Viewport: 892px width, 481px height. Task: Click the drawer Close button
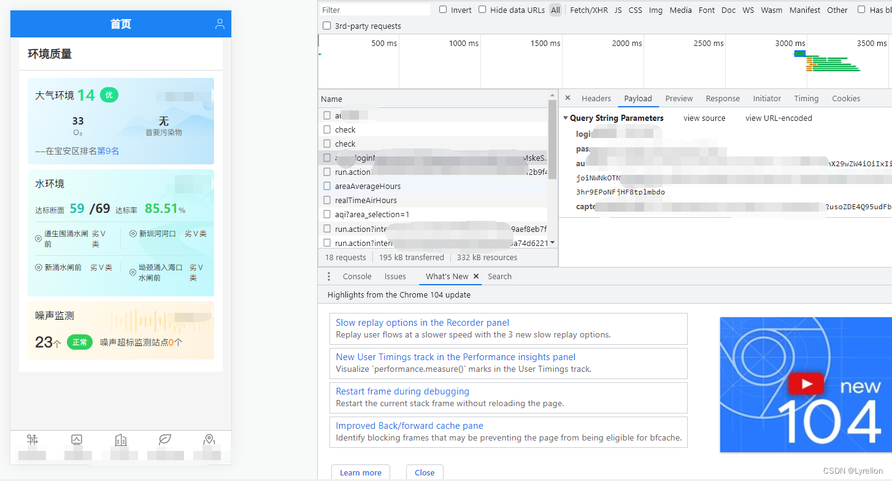[425, 472]
